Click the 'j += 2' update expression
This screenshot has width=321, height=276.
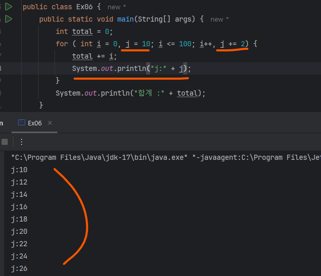pyautogui.click(x=233, y=44)
